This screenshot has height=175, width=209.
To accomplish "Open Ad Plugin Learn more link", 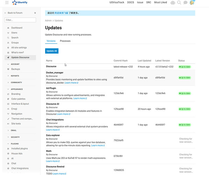I will click(80, 98).
